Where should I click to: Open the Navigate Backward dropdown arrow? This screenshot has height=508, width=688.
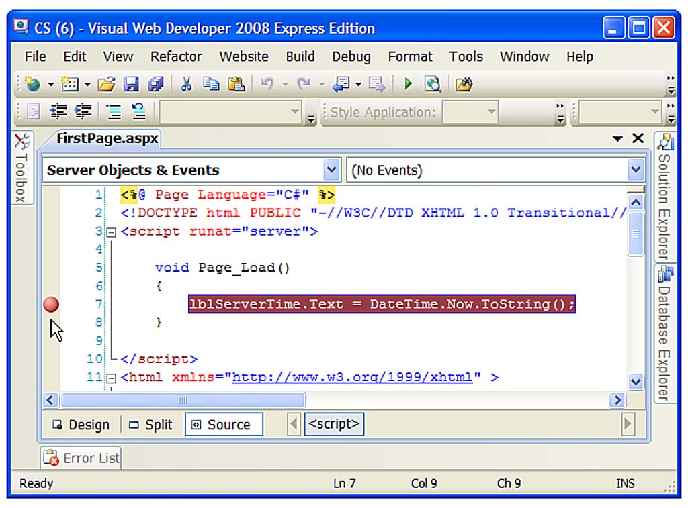359,84
